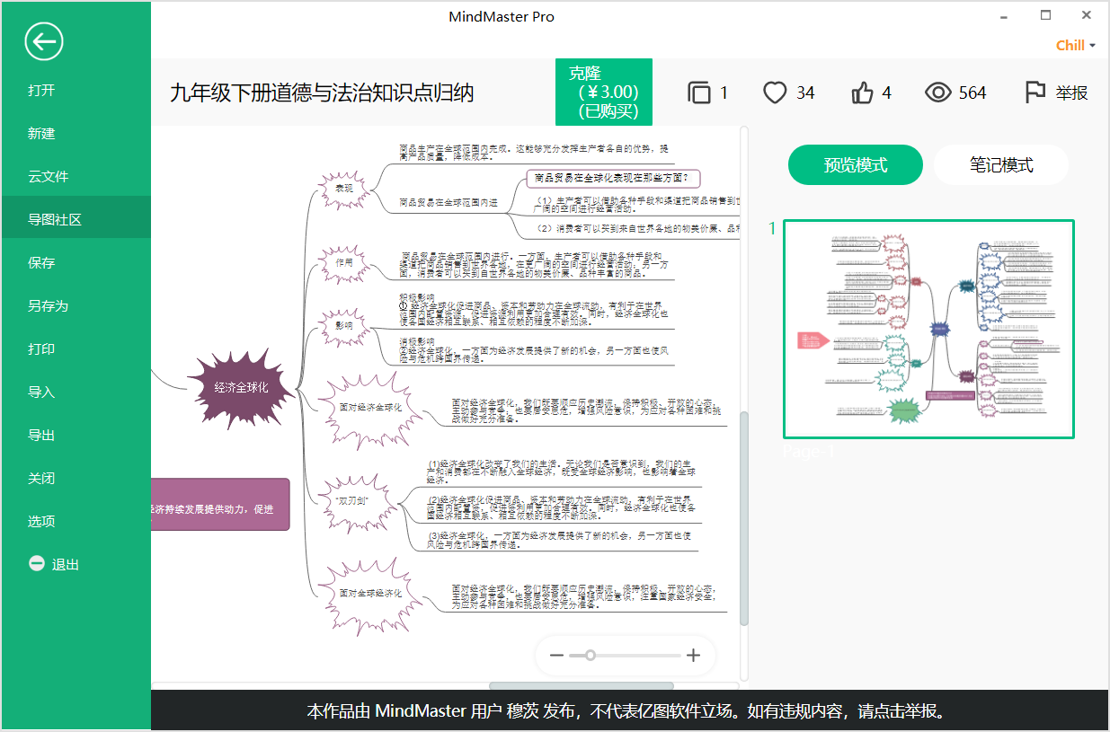1110x732 pixels.
Task: Open 云文件 in the sidebar
Action: click(49, 177)
